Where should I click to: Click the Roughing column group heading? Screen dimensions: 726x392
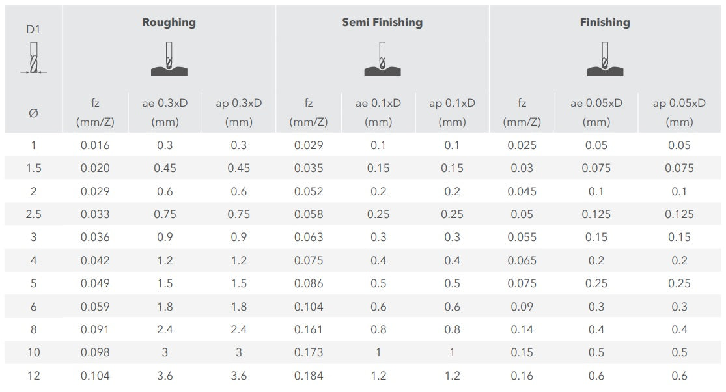pos(169,22)
